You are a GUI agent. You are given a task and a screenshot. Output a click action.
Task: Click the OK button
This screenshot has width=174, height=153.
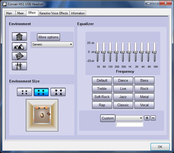pyautogui.click(x=160, y=147)
